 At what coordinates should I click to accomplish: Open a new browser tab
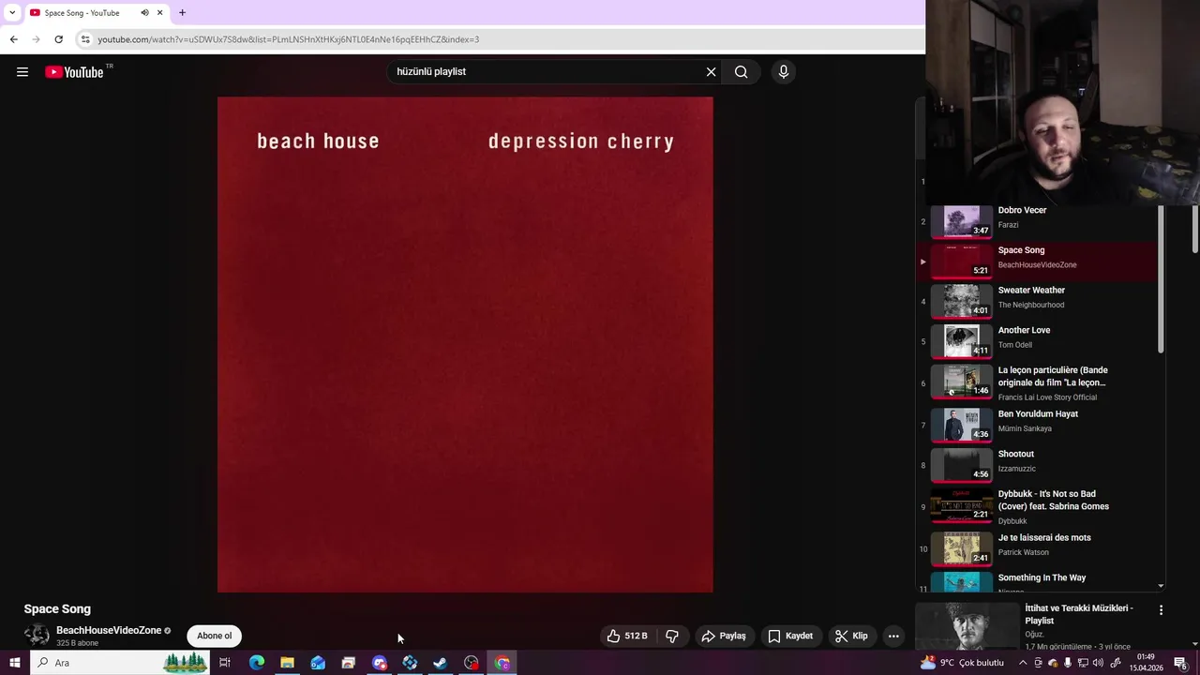click(x=182, y=13)
